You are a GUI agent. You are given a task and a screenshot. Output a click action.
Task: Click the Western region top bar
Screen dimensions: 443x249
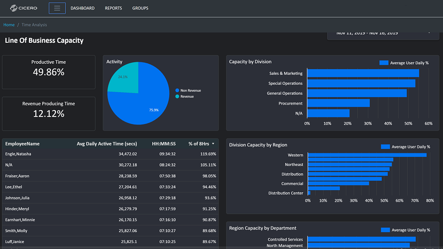[367, 155]
